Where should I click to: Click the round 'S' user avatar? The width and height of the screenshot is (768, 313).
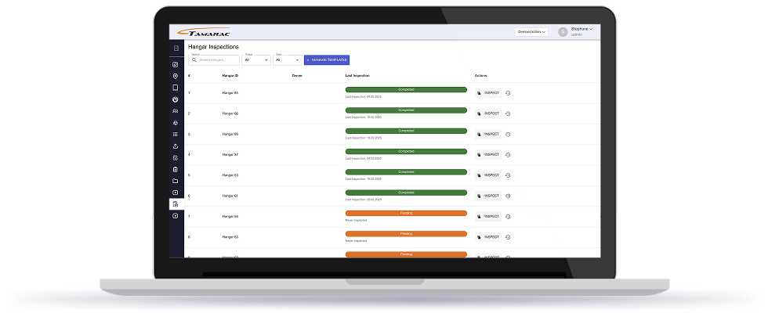pos(563,32)
